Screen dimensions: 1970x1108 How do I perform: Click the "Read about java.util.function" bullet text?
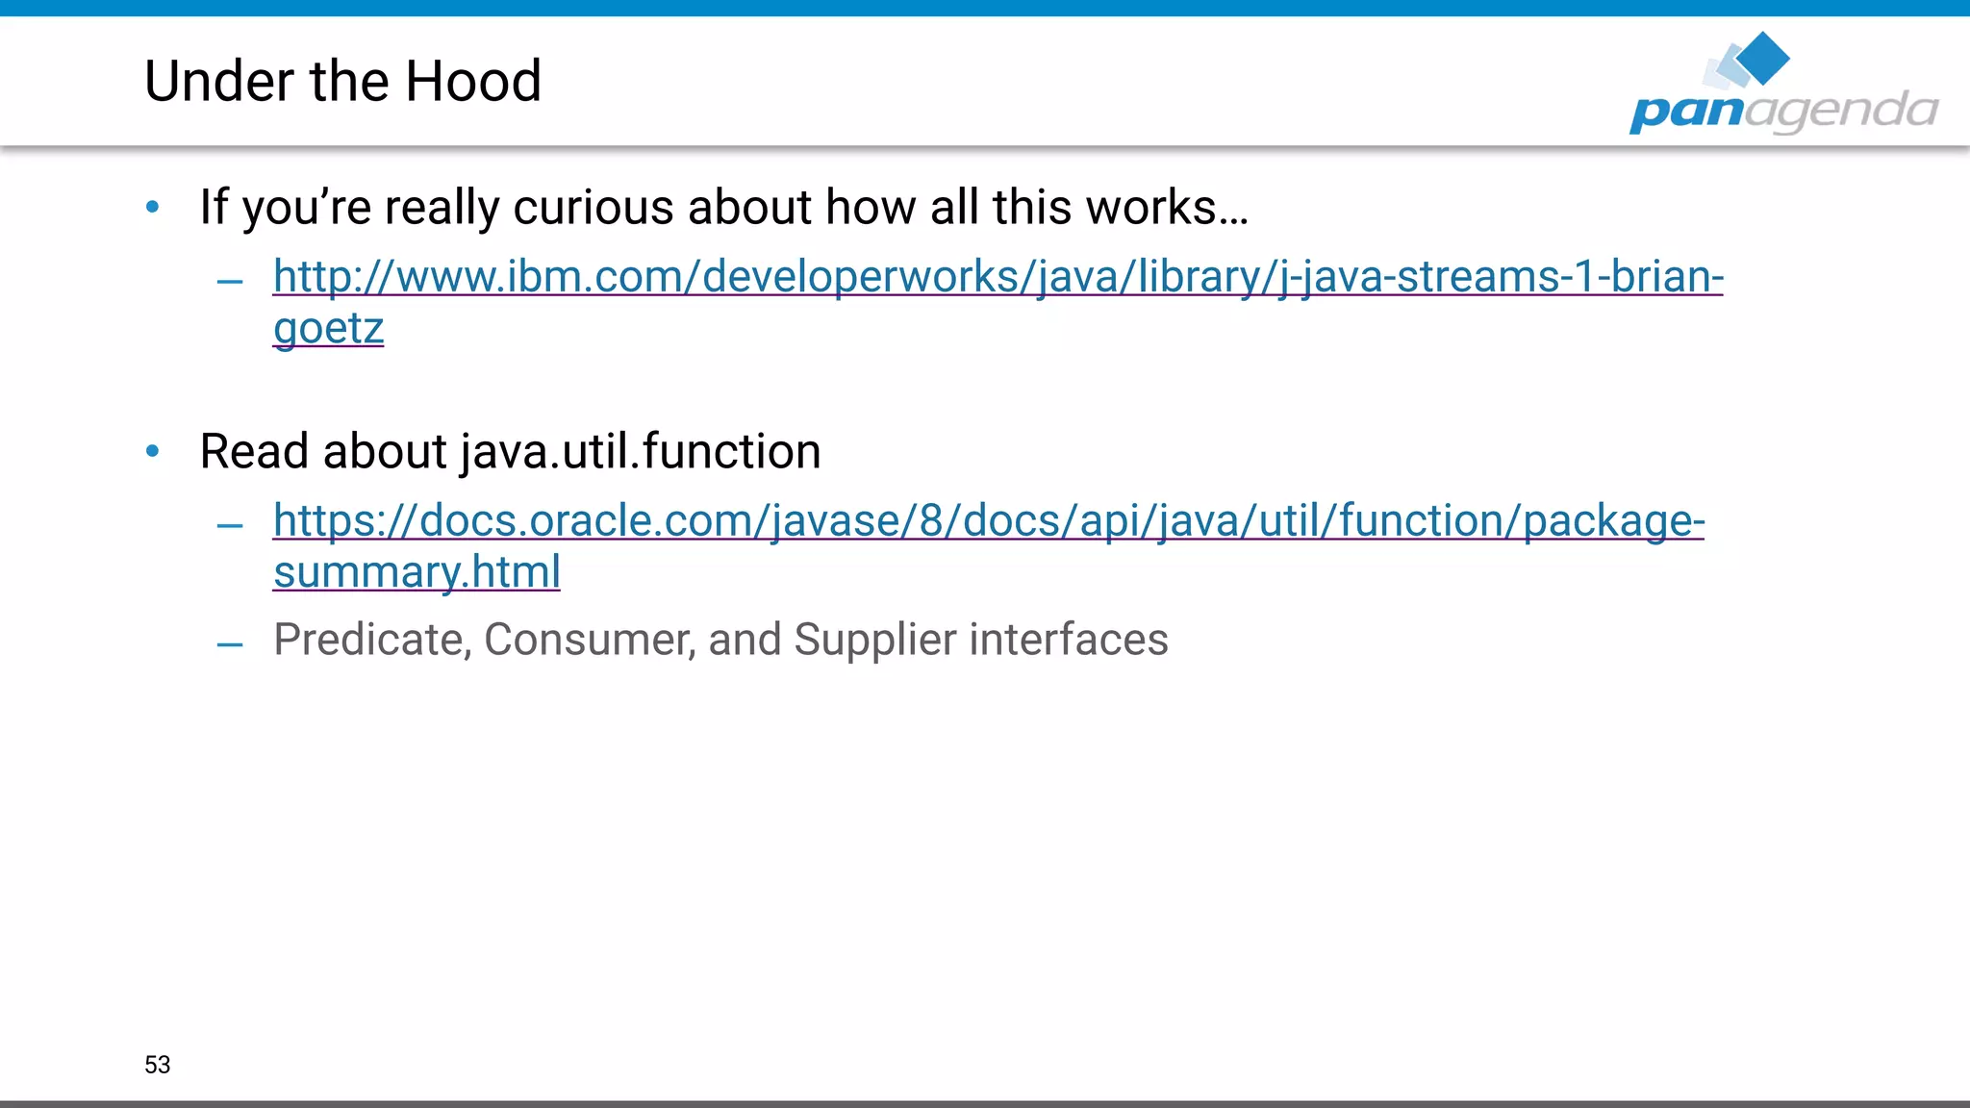tap(510, 452)
